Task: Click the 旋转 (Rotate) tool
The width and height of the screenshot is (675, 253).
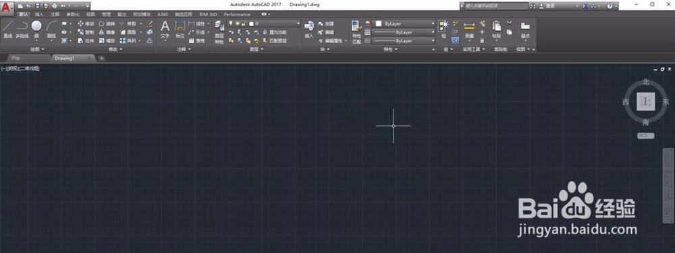Action: click(107, 24)
